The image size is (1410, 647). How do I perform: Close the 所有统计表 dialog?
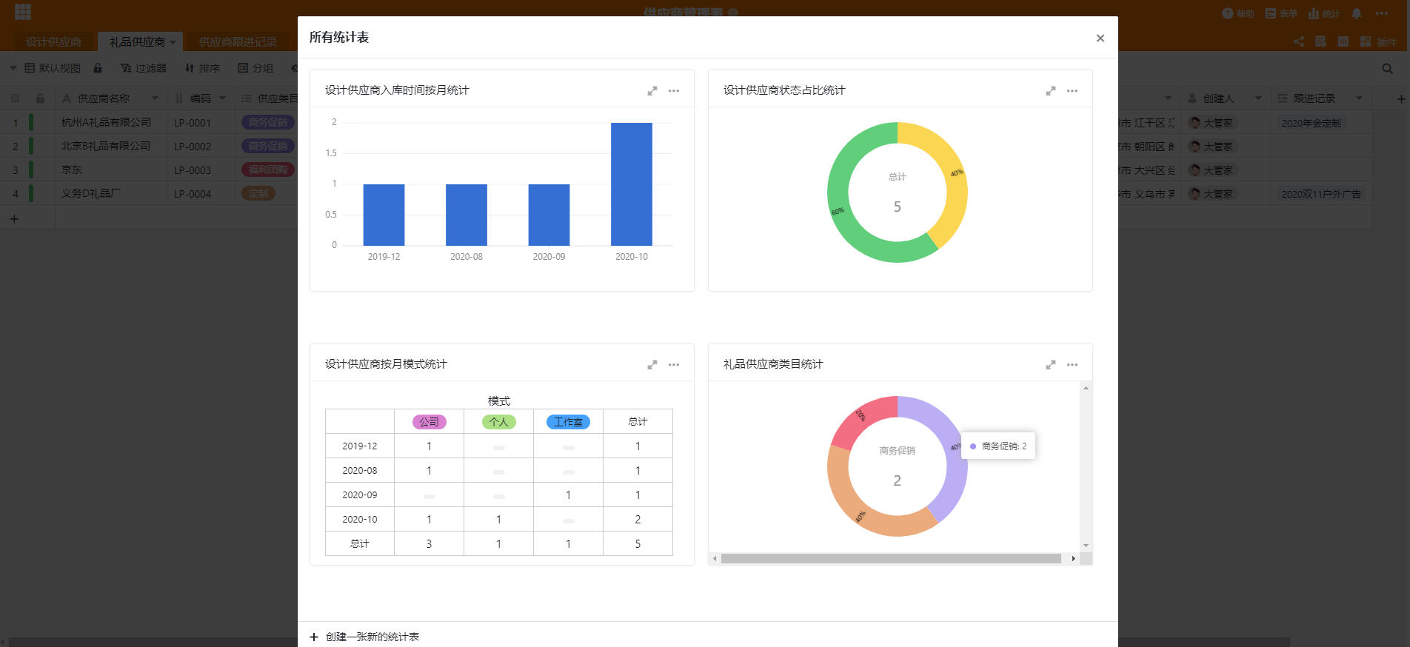coord(1100,38)
